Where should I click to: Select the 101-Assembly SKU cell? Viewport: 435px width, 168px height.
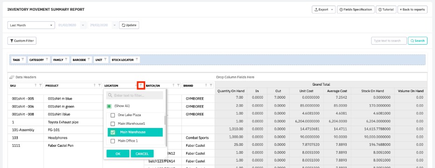[26, 130]
